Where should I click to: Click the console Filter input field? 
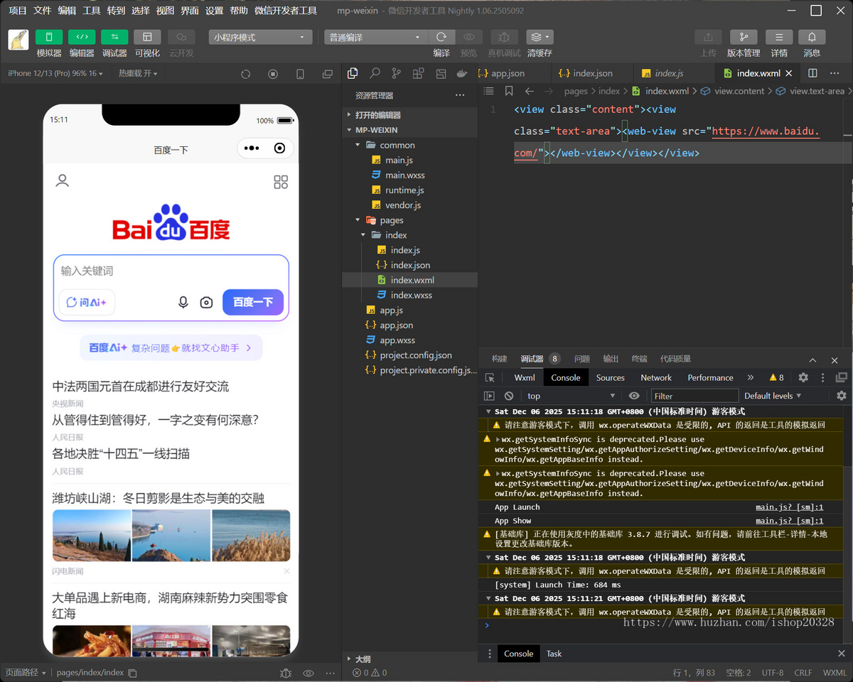click(694, 396)
